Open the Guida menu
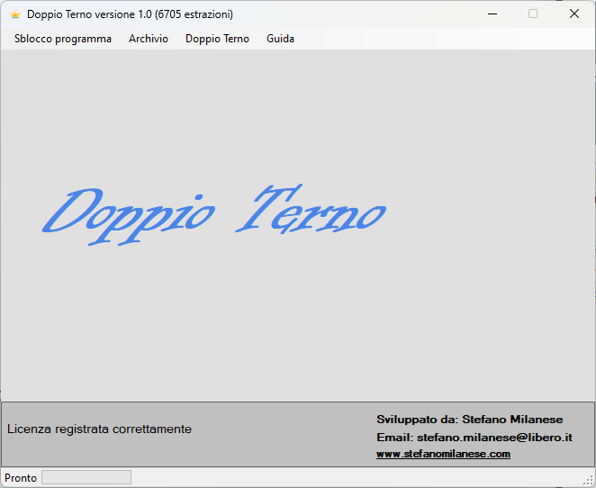Viewport: 596px width, 488px height. (x=280, y=39)
